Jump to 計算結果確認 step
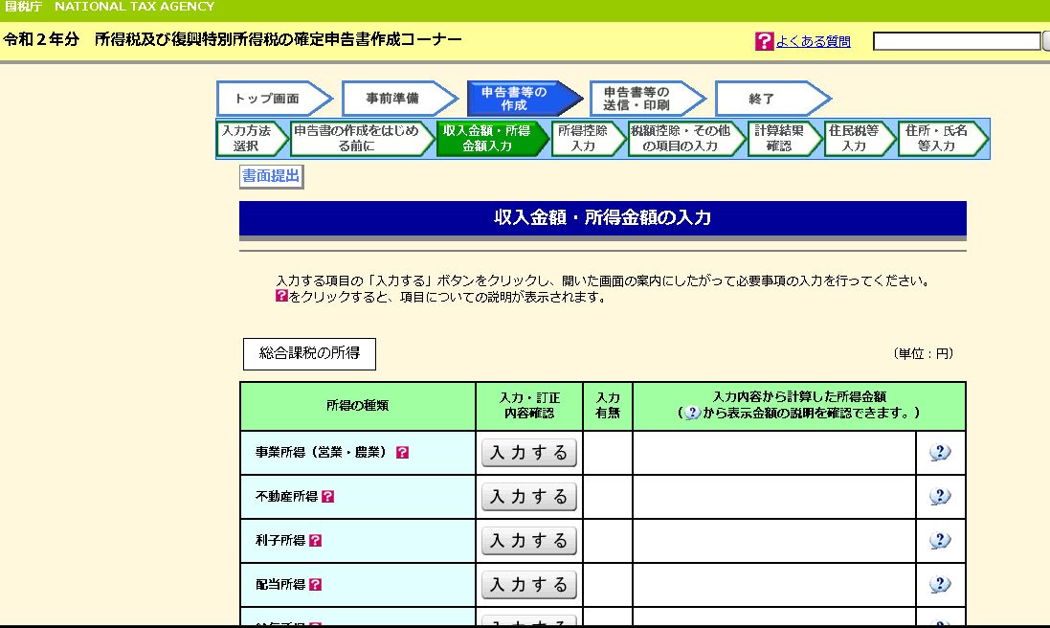1050x628 pixels. [x=779, y=139]
